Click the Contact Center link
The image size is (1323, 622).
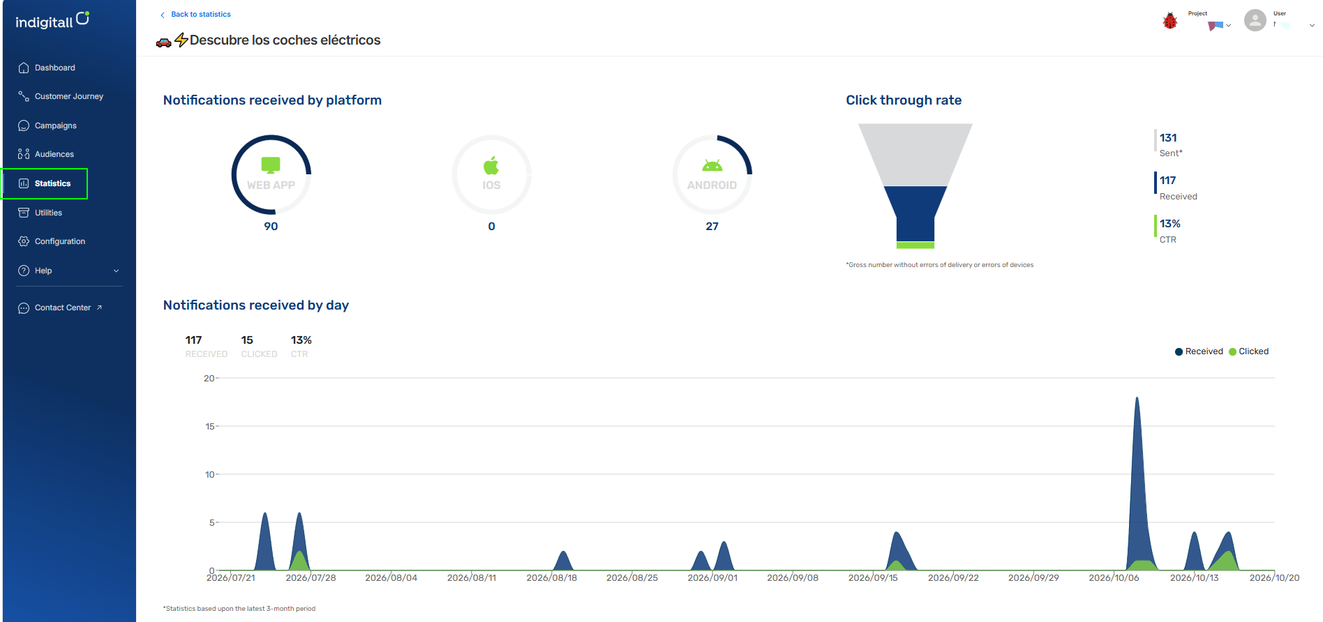click(x=63, y=308)
